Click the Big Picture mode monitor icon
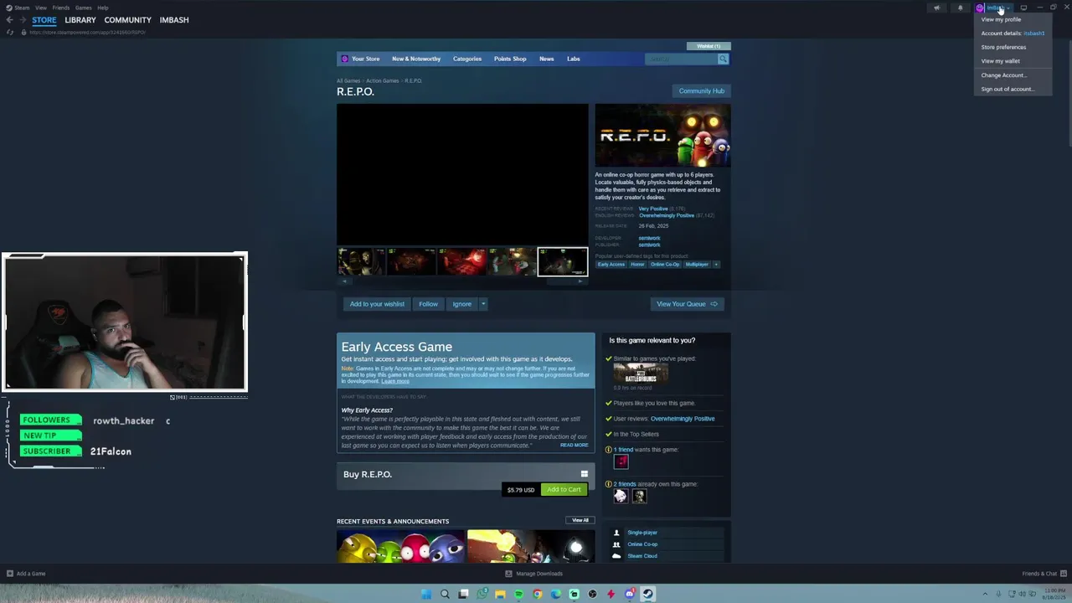This screenshot has height=603, width=1072. [1023, 8]
